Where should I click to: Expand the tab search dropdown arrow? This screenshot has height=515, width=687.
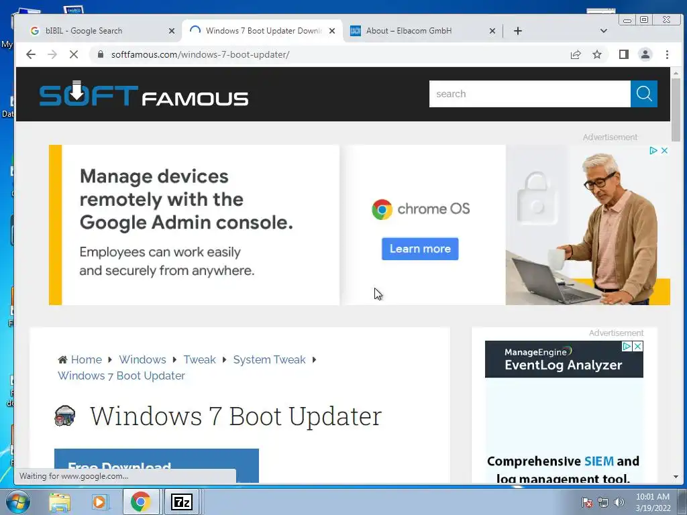(x=603, y=31)
